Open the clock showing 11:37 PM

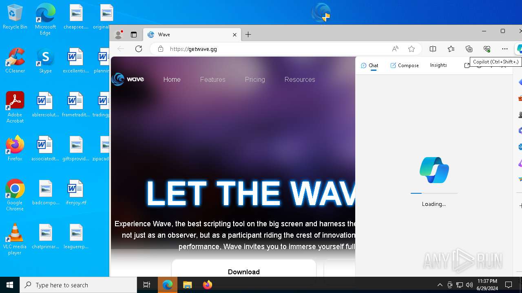[x=487, y=285]
